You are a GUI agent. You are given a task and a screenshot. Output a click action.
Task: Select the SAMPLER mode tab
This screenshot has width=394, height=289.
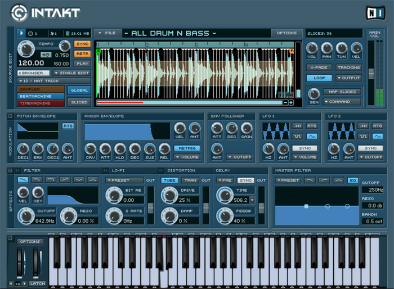point(41,89)
